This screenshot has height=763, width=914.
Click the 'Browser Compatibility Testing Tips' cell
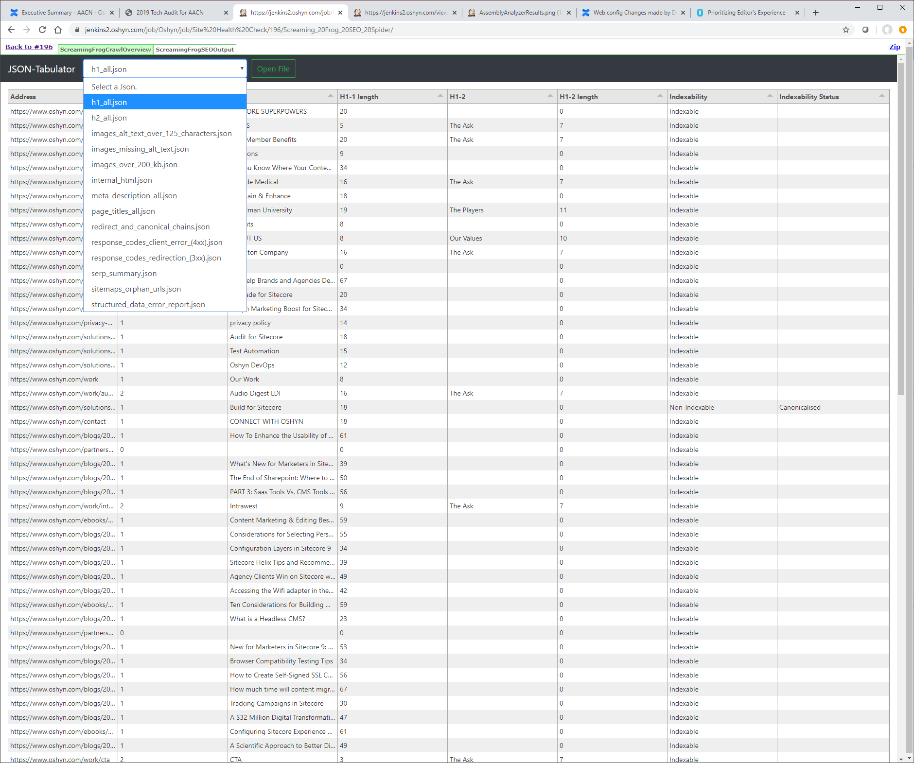point(282,661)
